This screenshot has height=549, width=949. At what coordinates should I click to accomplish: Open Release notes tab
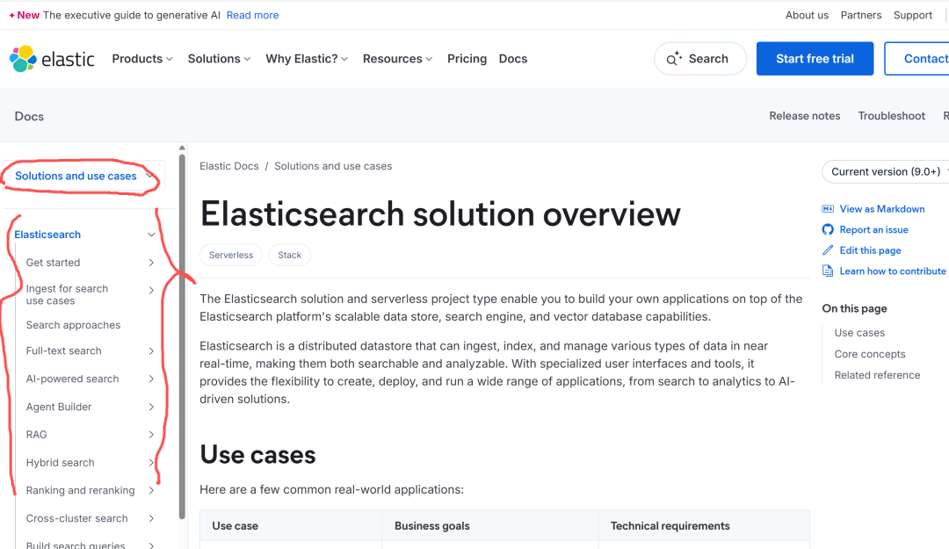coord(804,116)
